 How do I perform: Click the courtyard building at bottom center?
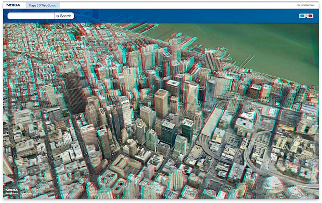coord(125,165)
